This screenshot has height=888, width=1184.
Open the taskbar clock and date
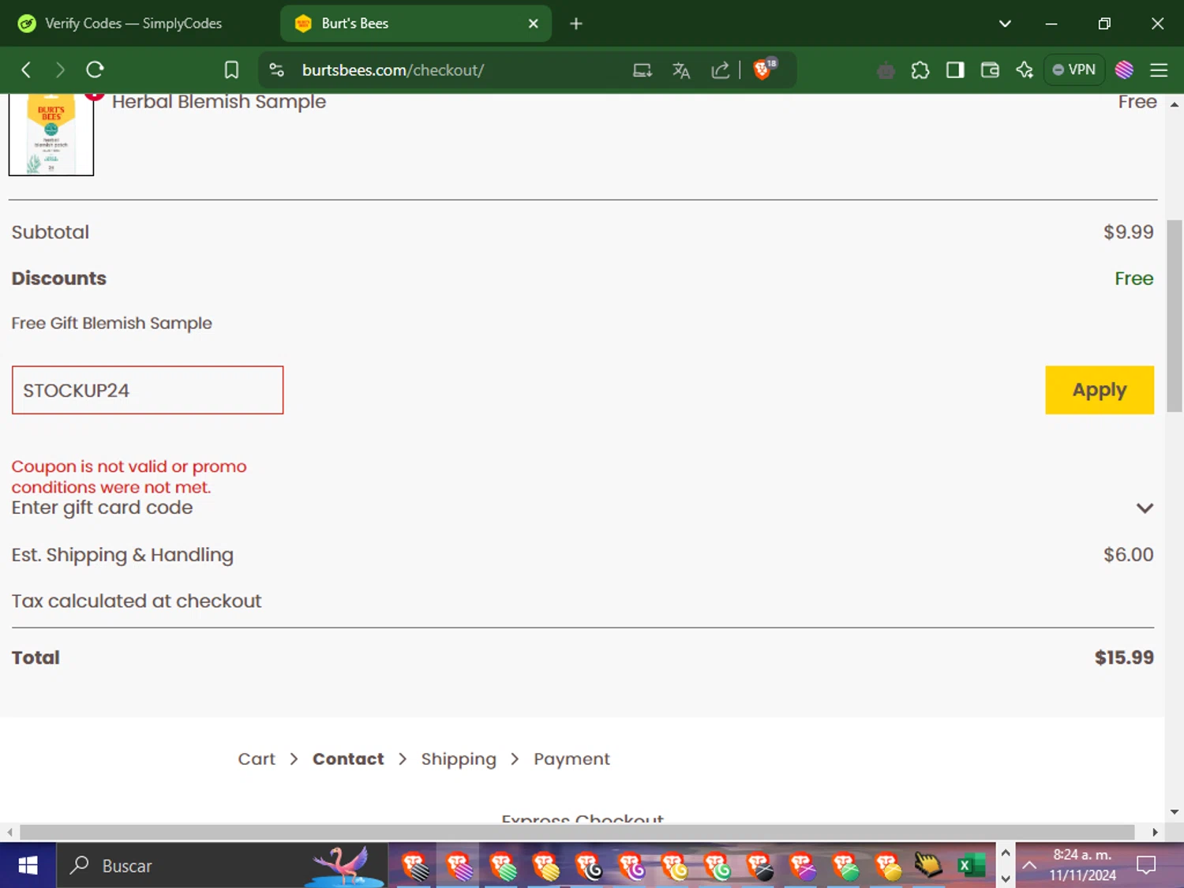point(1082,865)
